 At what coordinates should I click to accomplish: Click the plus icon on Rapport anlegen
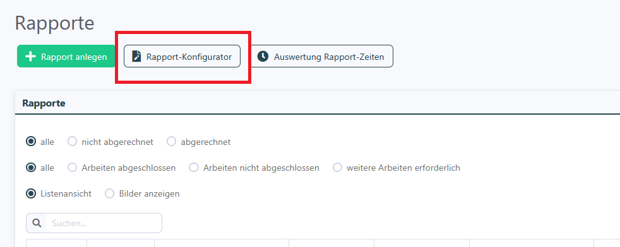pyautogui.click(x=30, y=57)
